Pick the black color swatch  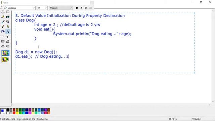click(x=8, y=110)
